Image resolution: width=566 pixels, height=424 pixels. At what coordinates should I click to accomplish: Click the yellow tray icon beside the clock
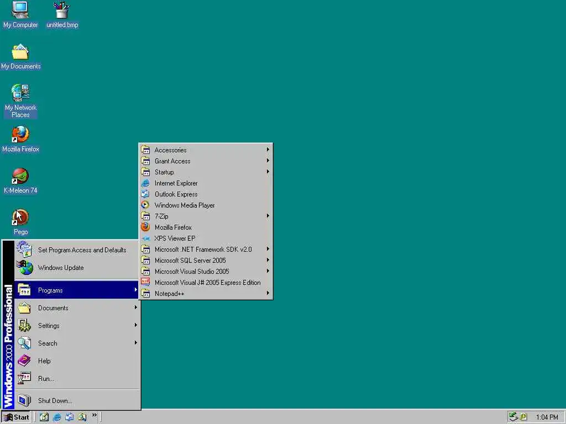click(x=523, y=417)
